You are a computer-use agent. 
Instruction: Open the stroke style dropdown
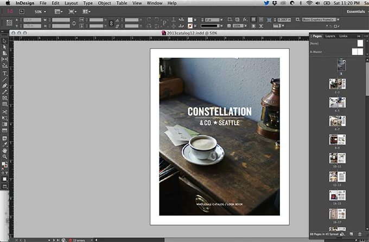point(221,26)
